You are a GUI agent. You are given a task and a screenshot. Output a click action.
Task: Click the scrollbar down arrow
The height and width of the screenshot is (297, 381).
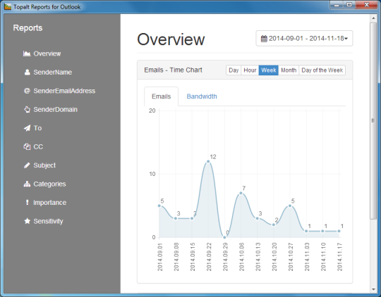[x=373, y=289]
